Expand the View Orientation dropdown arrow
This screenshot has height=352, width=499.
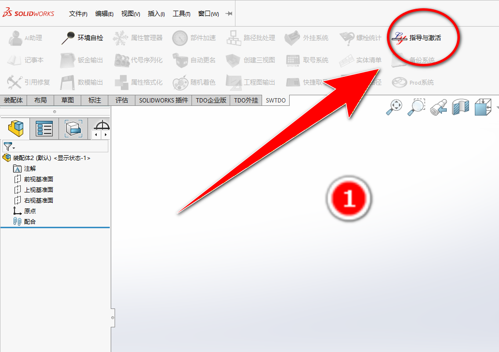(x=497, y=107)
